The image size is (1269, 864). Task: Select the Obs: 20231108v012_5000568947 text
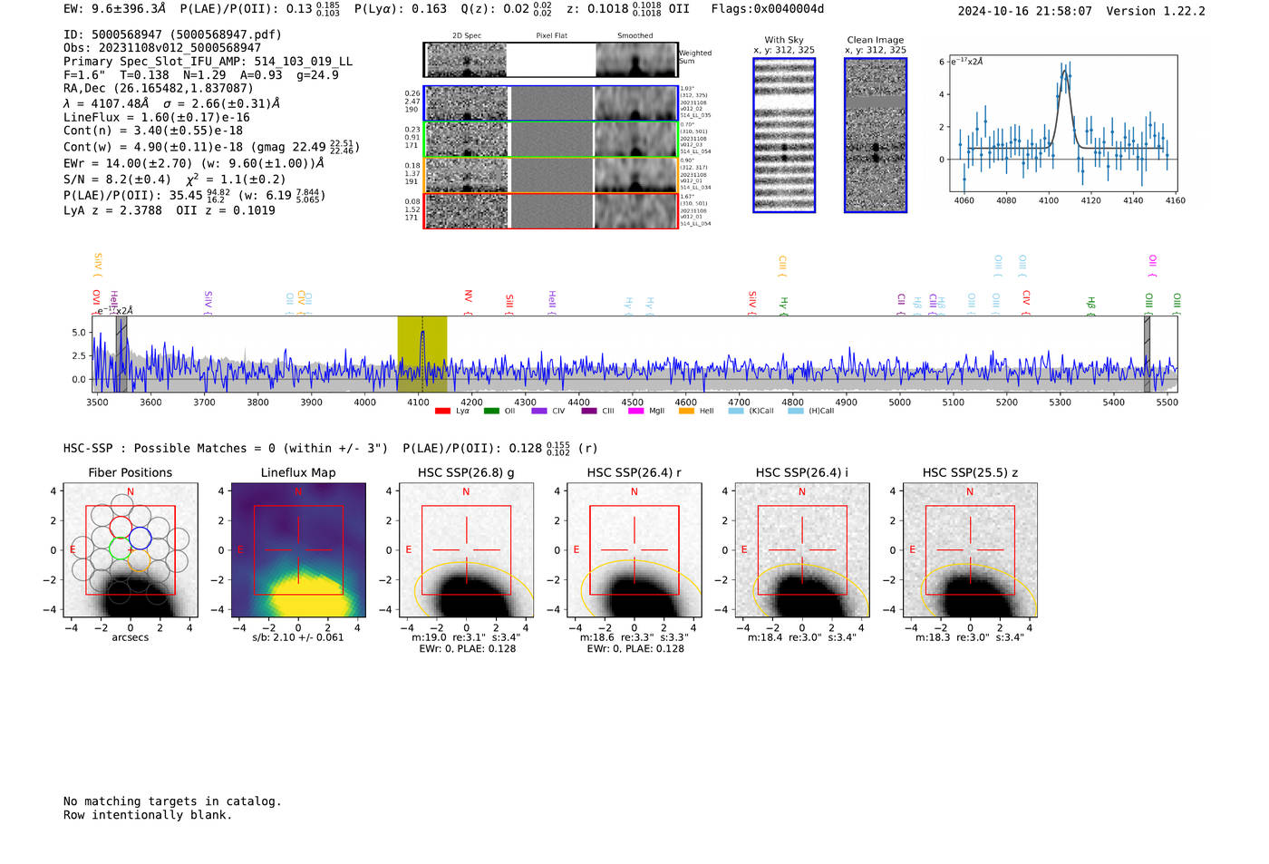162,48
